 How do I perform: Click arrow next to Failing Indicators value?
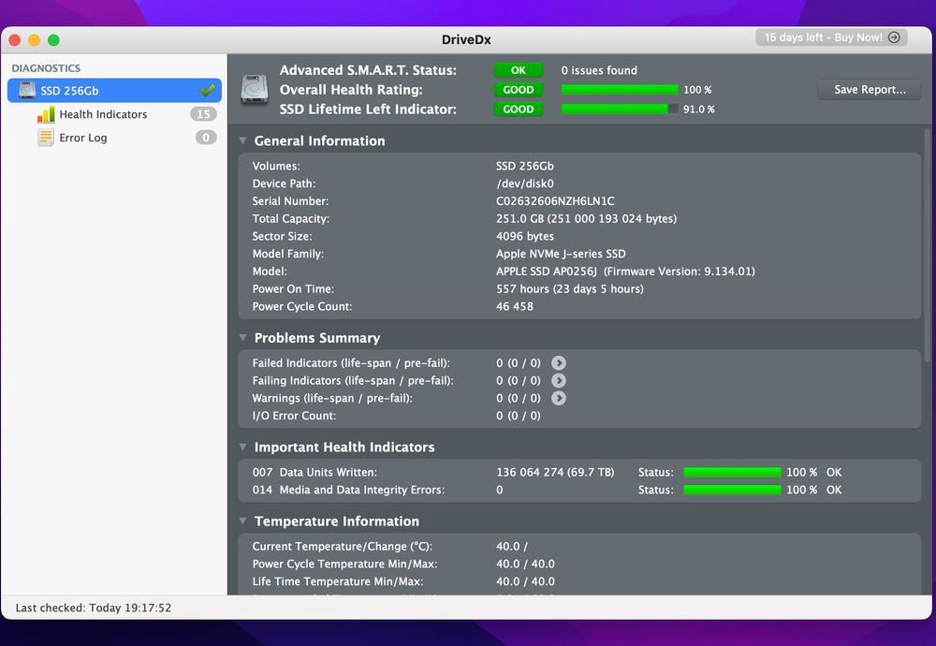click(559, 380)
